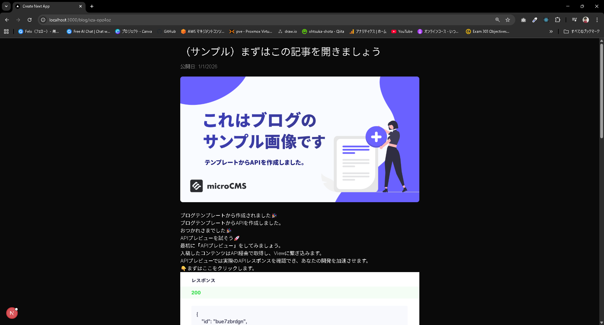This screenshot has width=604, height=325.
Task: Click the scrollbar up arrow
Action: [601, 41]
